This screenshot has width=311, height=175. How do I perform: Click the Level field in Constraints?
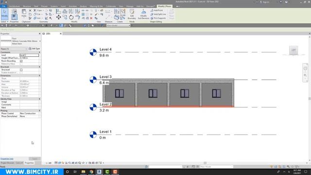tap(29, 55)
